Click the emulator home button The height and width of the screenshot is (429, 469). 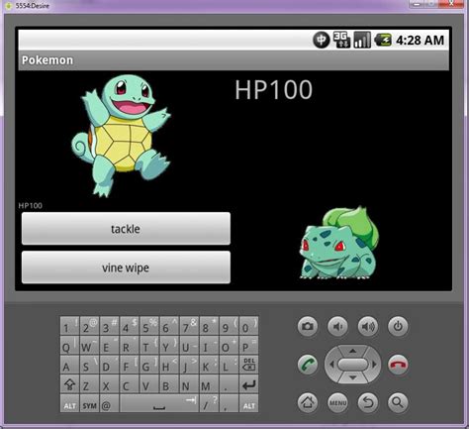click(x=308, y=402)
